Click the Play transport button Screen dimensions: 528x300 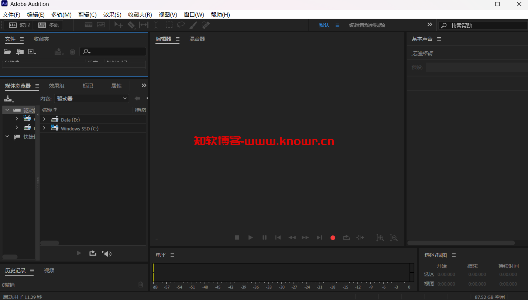point(251,238)
